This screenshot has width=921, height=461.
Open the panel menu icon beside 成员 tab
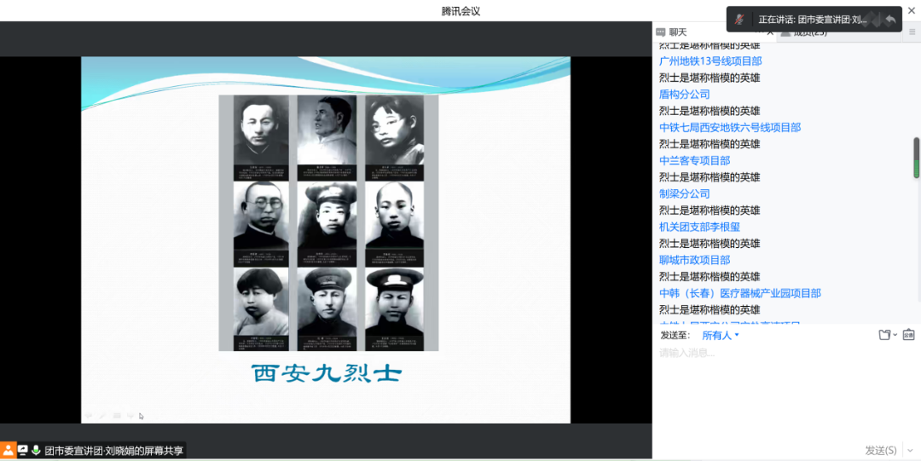tap(912, 32)
